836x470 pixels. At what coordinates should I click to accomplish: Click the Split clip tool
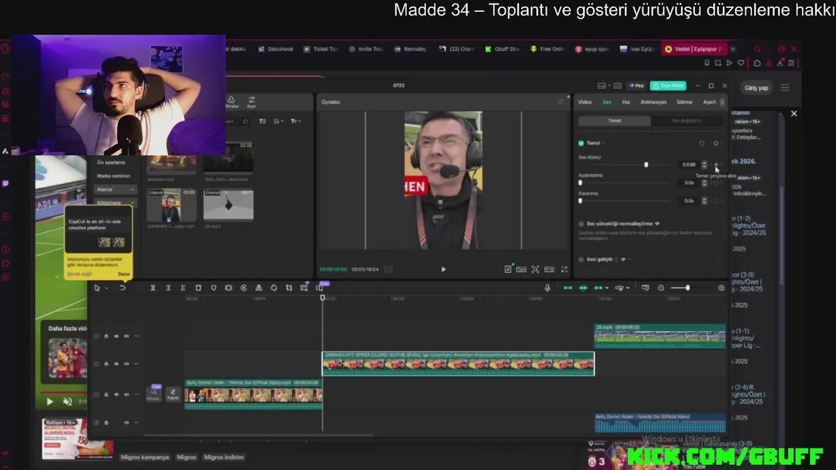pos(153,288)
